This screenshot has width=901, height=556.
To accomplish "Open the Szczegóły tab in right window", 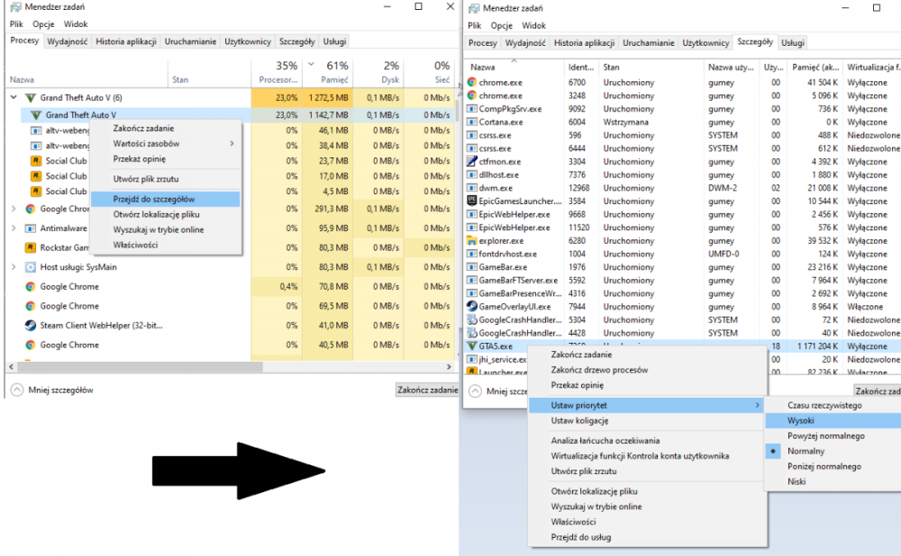I will click(754, 42).
